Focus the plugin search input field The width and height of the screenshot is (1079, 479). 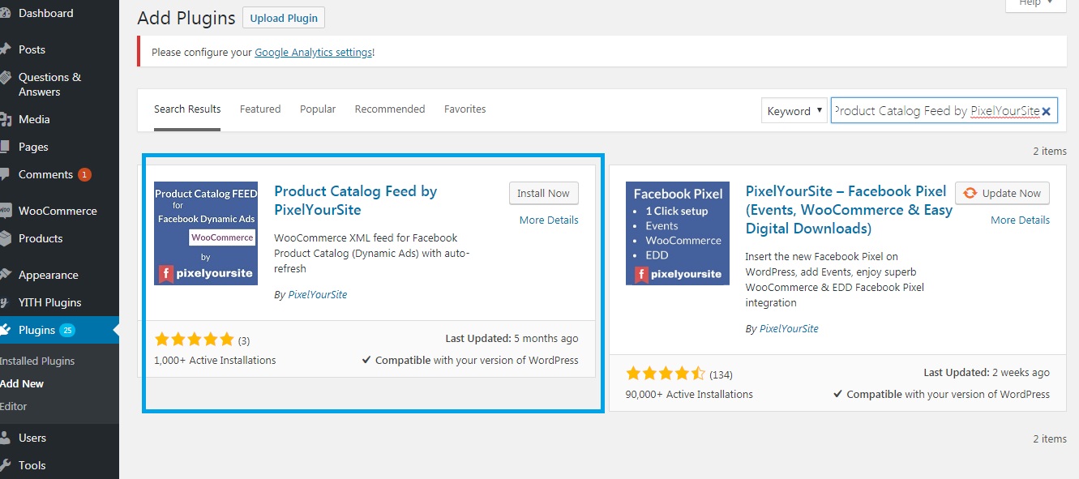coord(944,111)
